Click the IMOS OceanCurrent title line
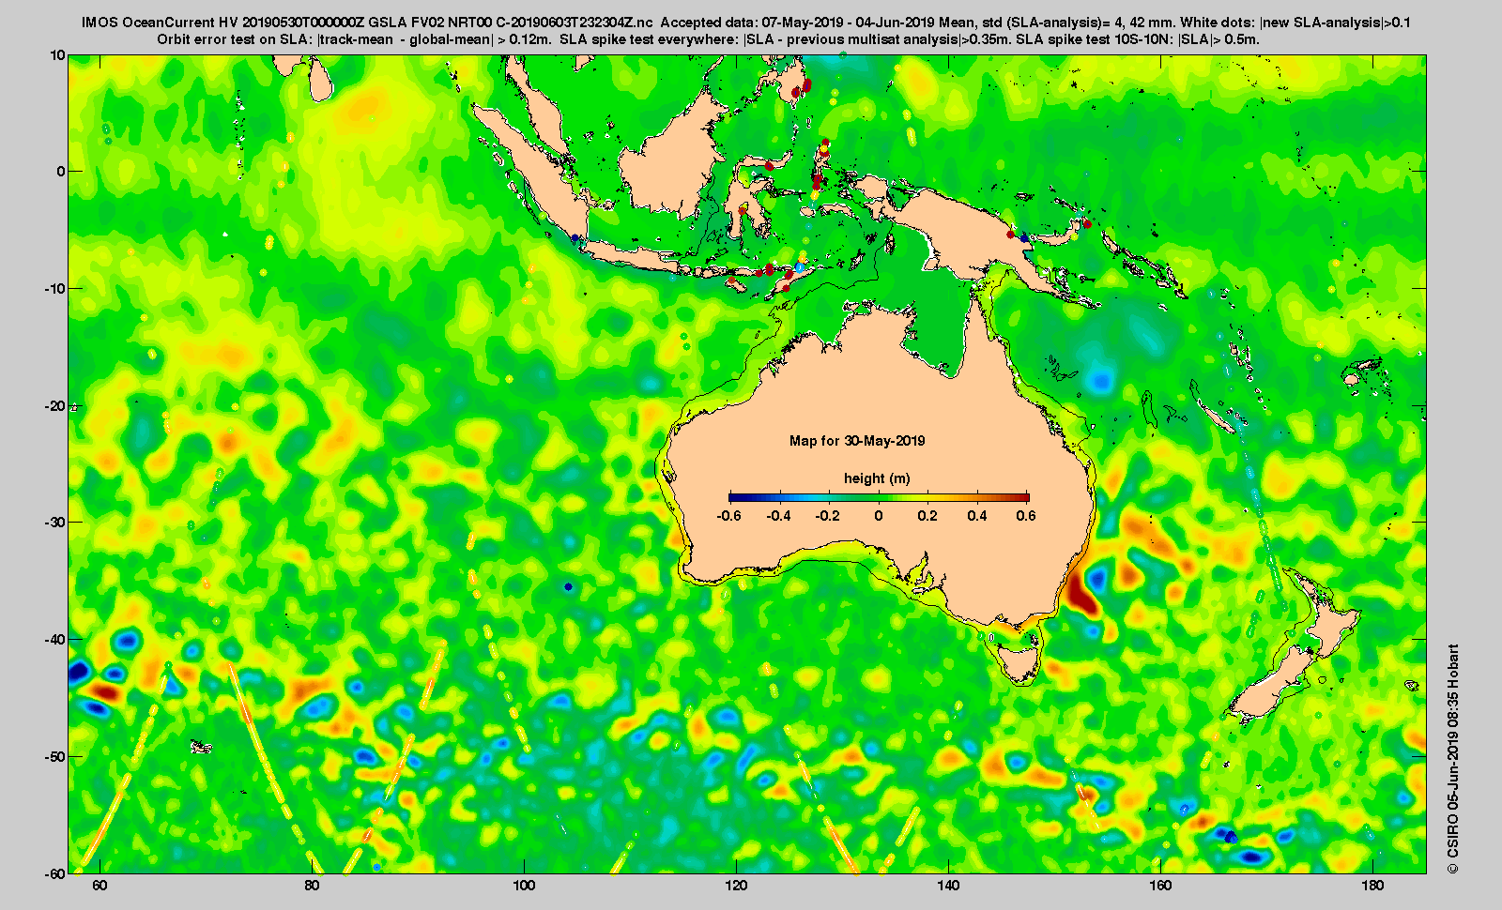Screen dimensions: 1502x910 click(x=746, y=23)
